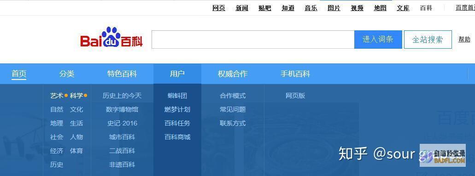Select the 历史 category
475x176 pixels.
tap(57, 165)
